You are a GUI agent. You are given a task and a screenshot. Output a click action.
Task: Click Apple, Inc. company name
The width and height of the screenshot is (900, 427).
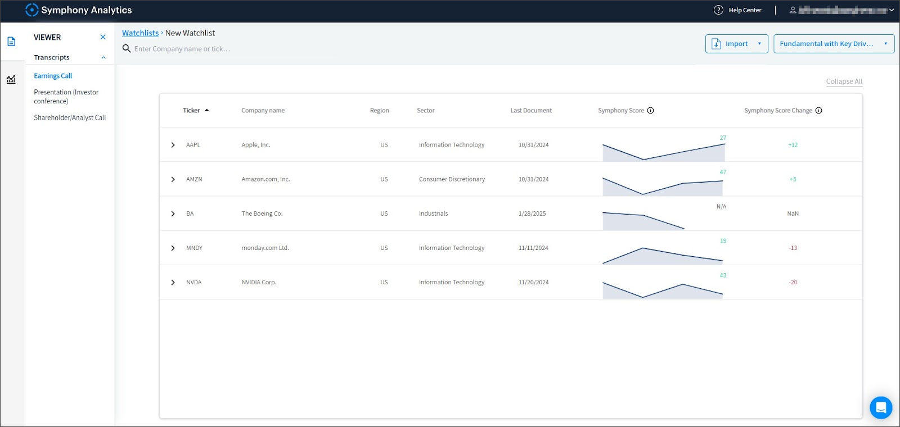click(x=256, y=145)
